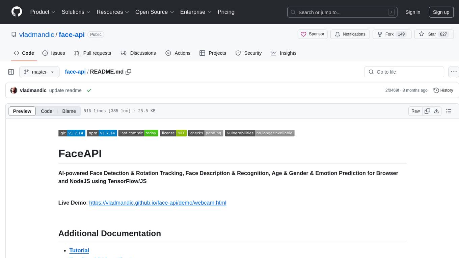This screenshot has width=459, height=258.
Task: Open the Pricing page
Action: 226,12
